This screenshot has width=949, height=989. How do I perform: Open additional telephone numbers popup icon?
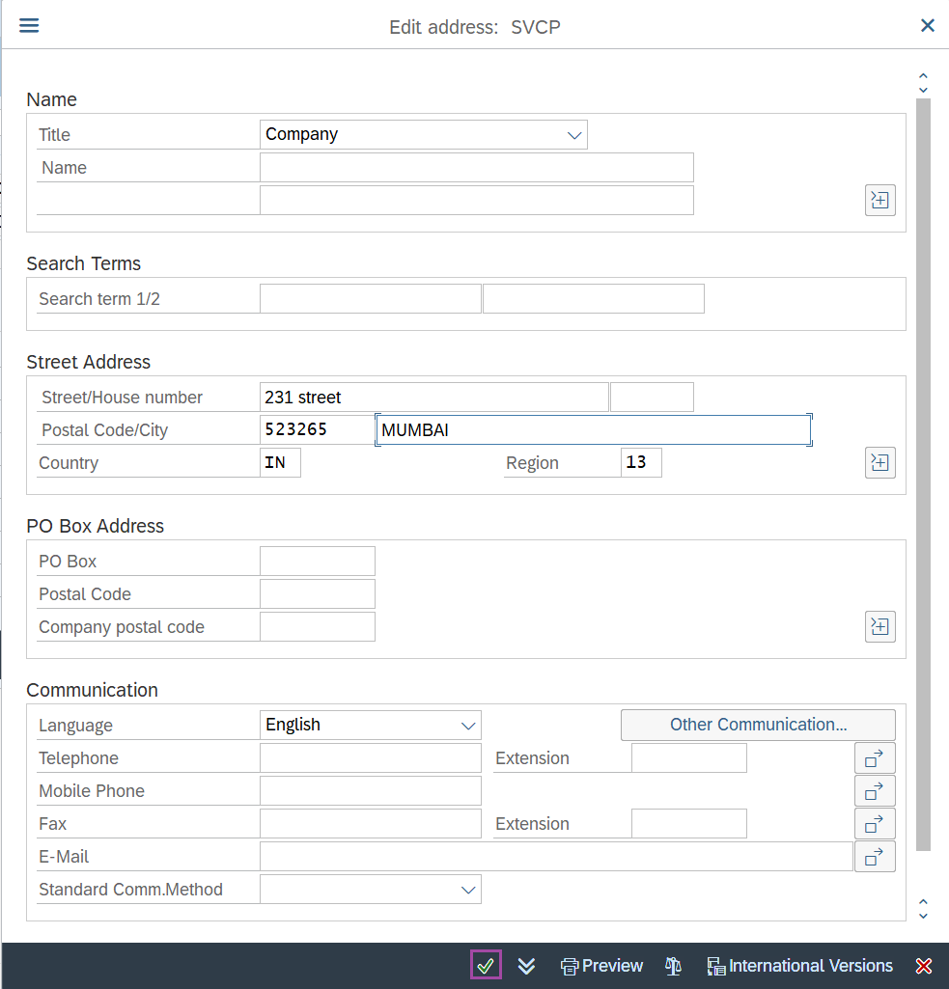pyautogui.click(x=875, y=757)
